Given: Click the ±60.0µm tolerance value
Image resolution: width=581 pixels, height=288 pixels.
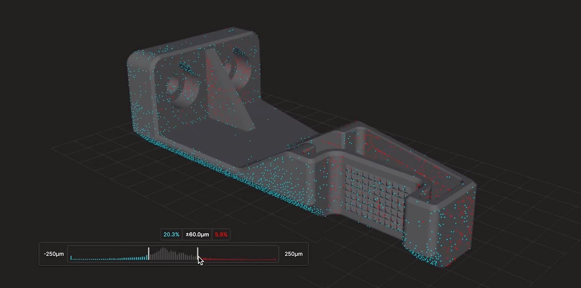Looking at the screenshot, I should [x=197, y=235].
